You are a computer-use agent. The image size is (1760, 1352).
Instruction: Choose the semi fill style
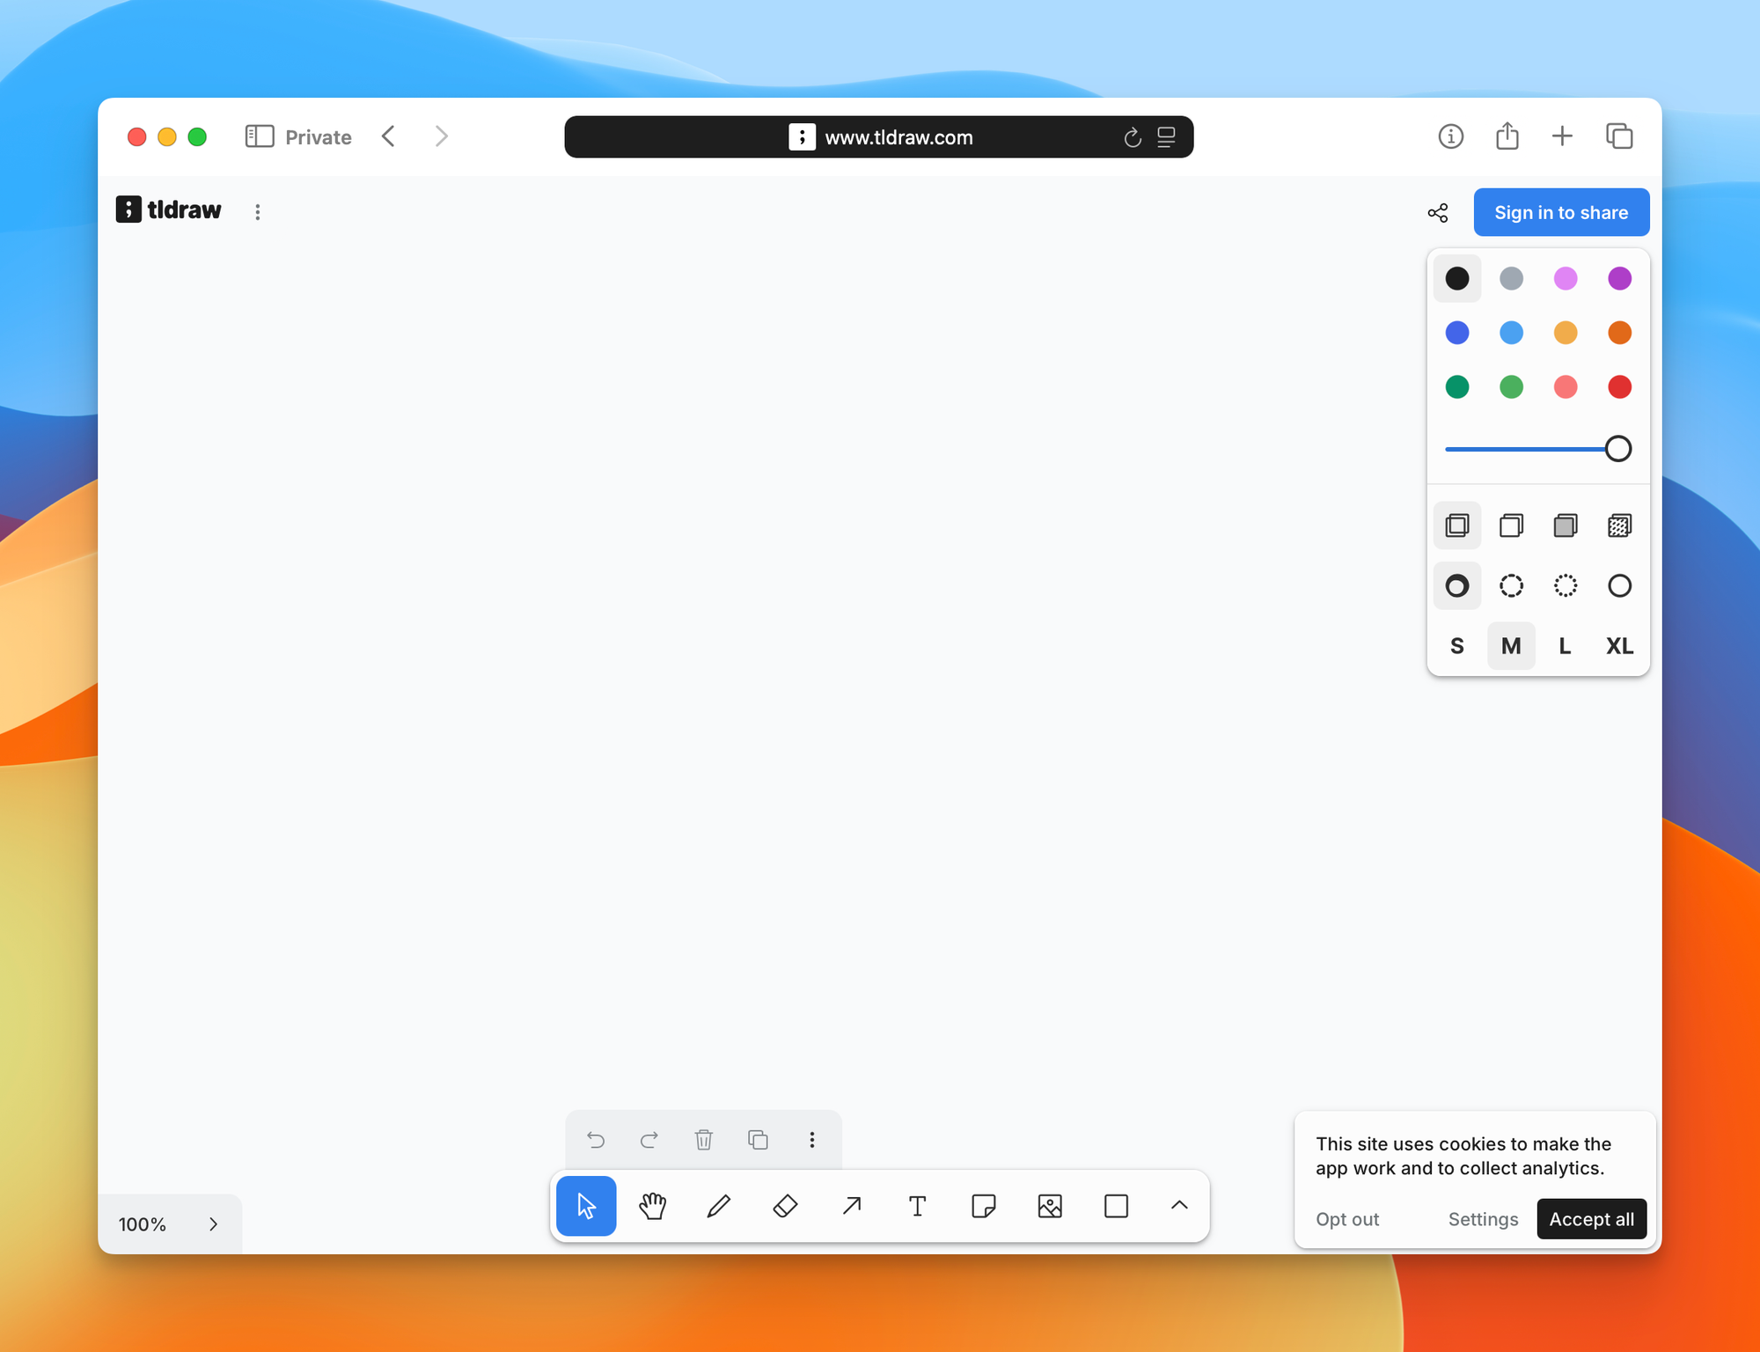1512,525
